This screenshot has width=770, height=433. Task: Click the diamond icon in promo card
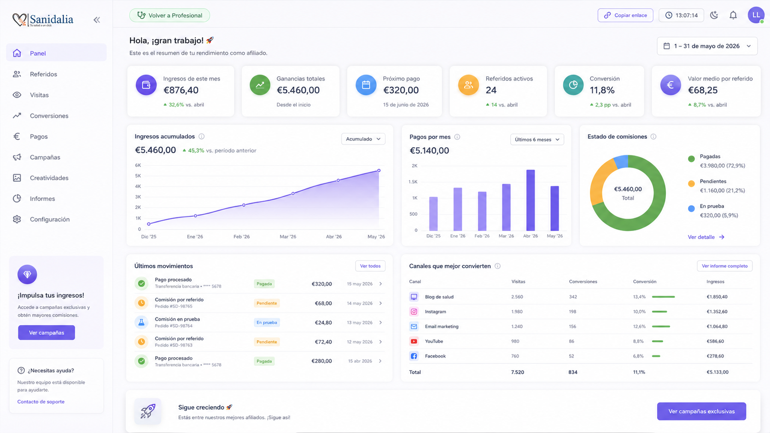point(27,274)
